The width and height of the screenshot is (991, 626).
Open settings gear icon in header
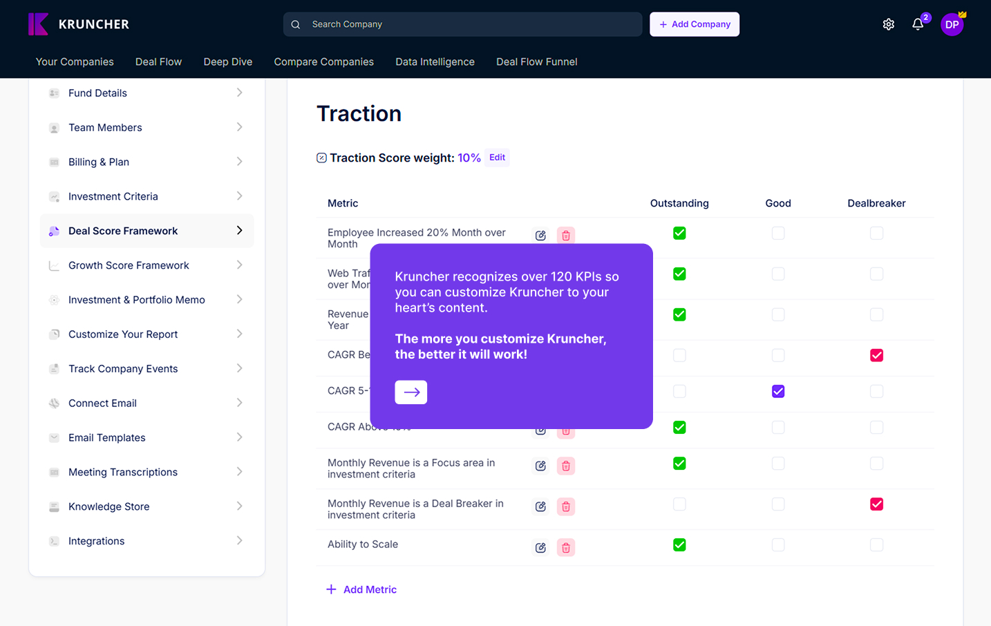[x=888, y=24]
